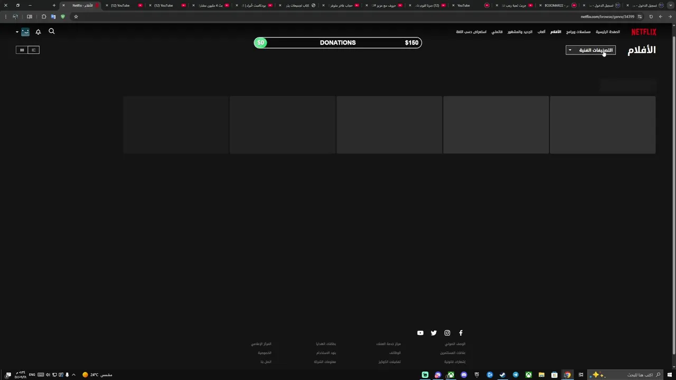Open File Explorer in taskbar
Image resolution: width=676 pixels, height=380 pixels.
pyautogui.click(x=541, y=375)
